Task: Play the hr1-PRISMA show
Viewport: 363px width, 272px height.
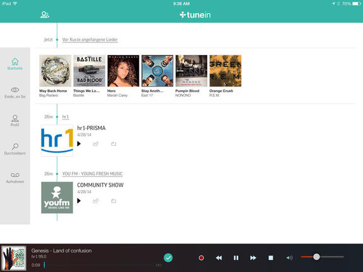Action: [79, 144]
